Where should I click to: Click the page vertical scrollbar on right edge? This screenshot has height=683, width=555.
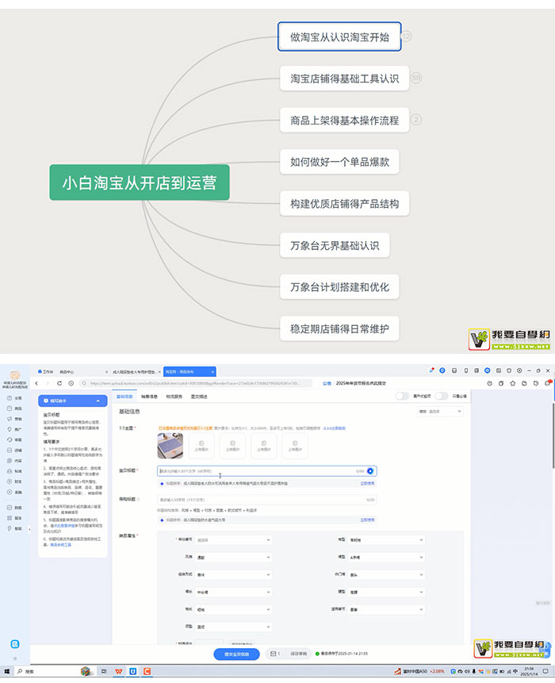point(553,436)
